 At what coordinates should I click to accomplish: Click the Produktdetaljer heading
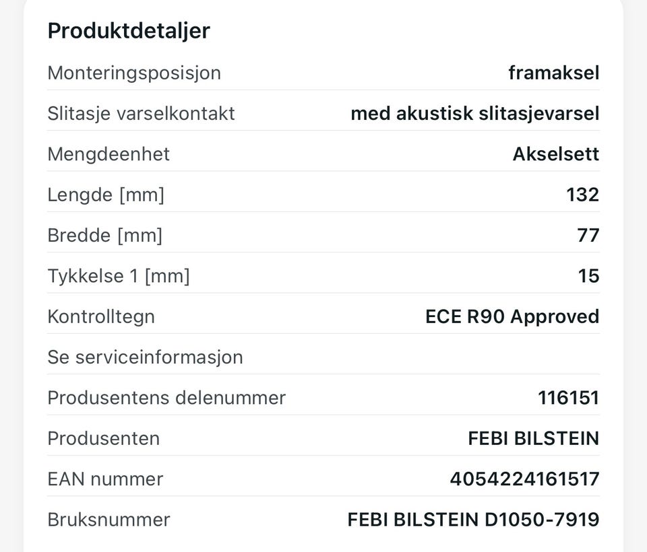[129, 31]
